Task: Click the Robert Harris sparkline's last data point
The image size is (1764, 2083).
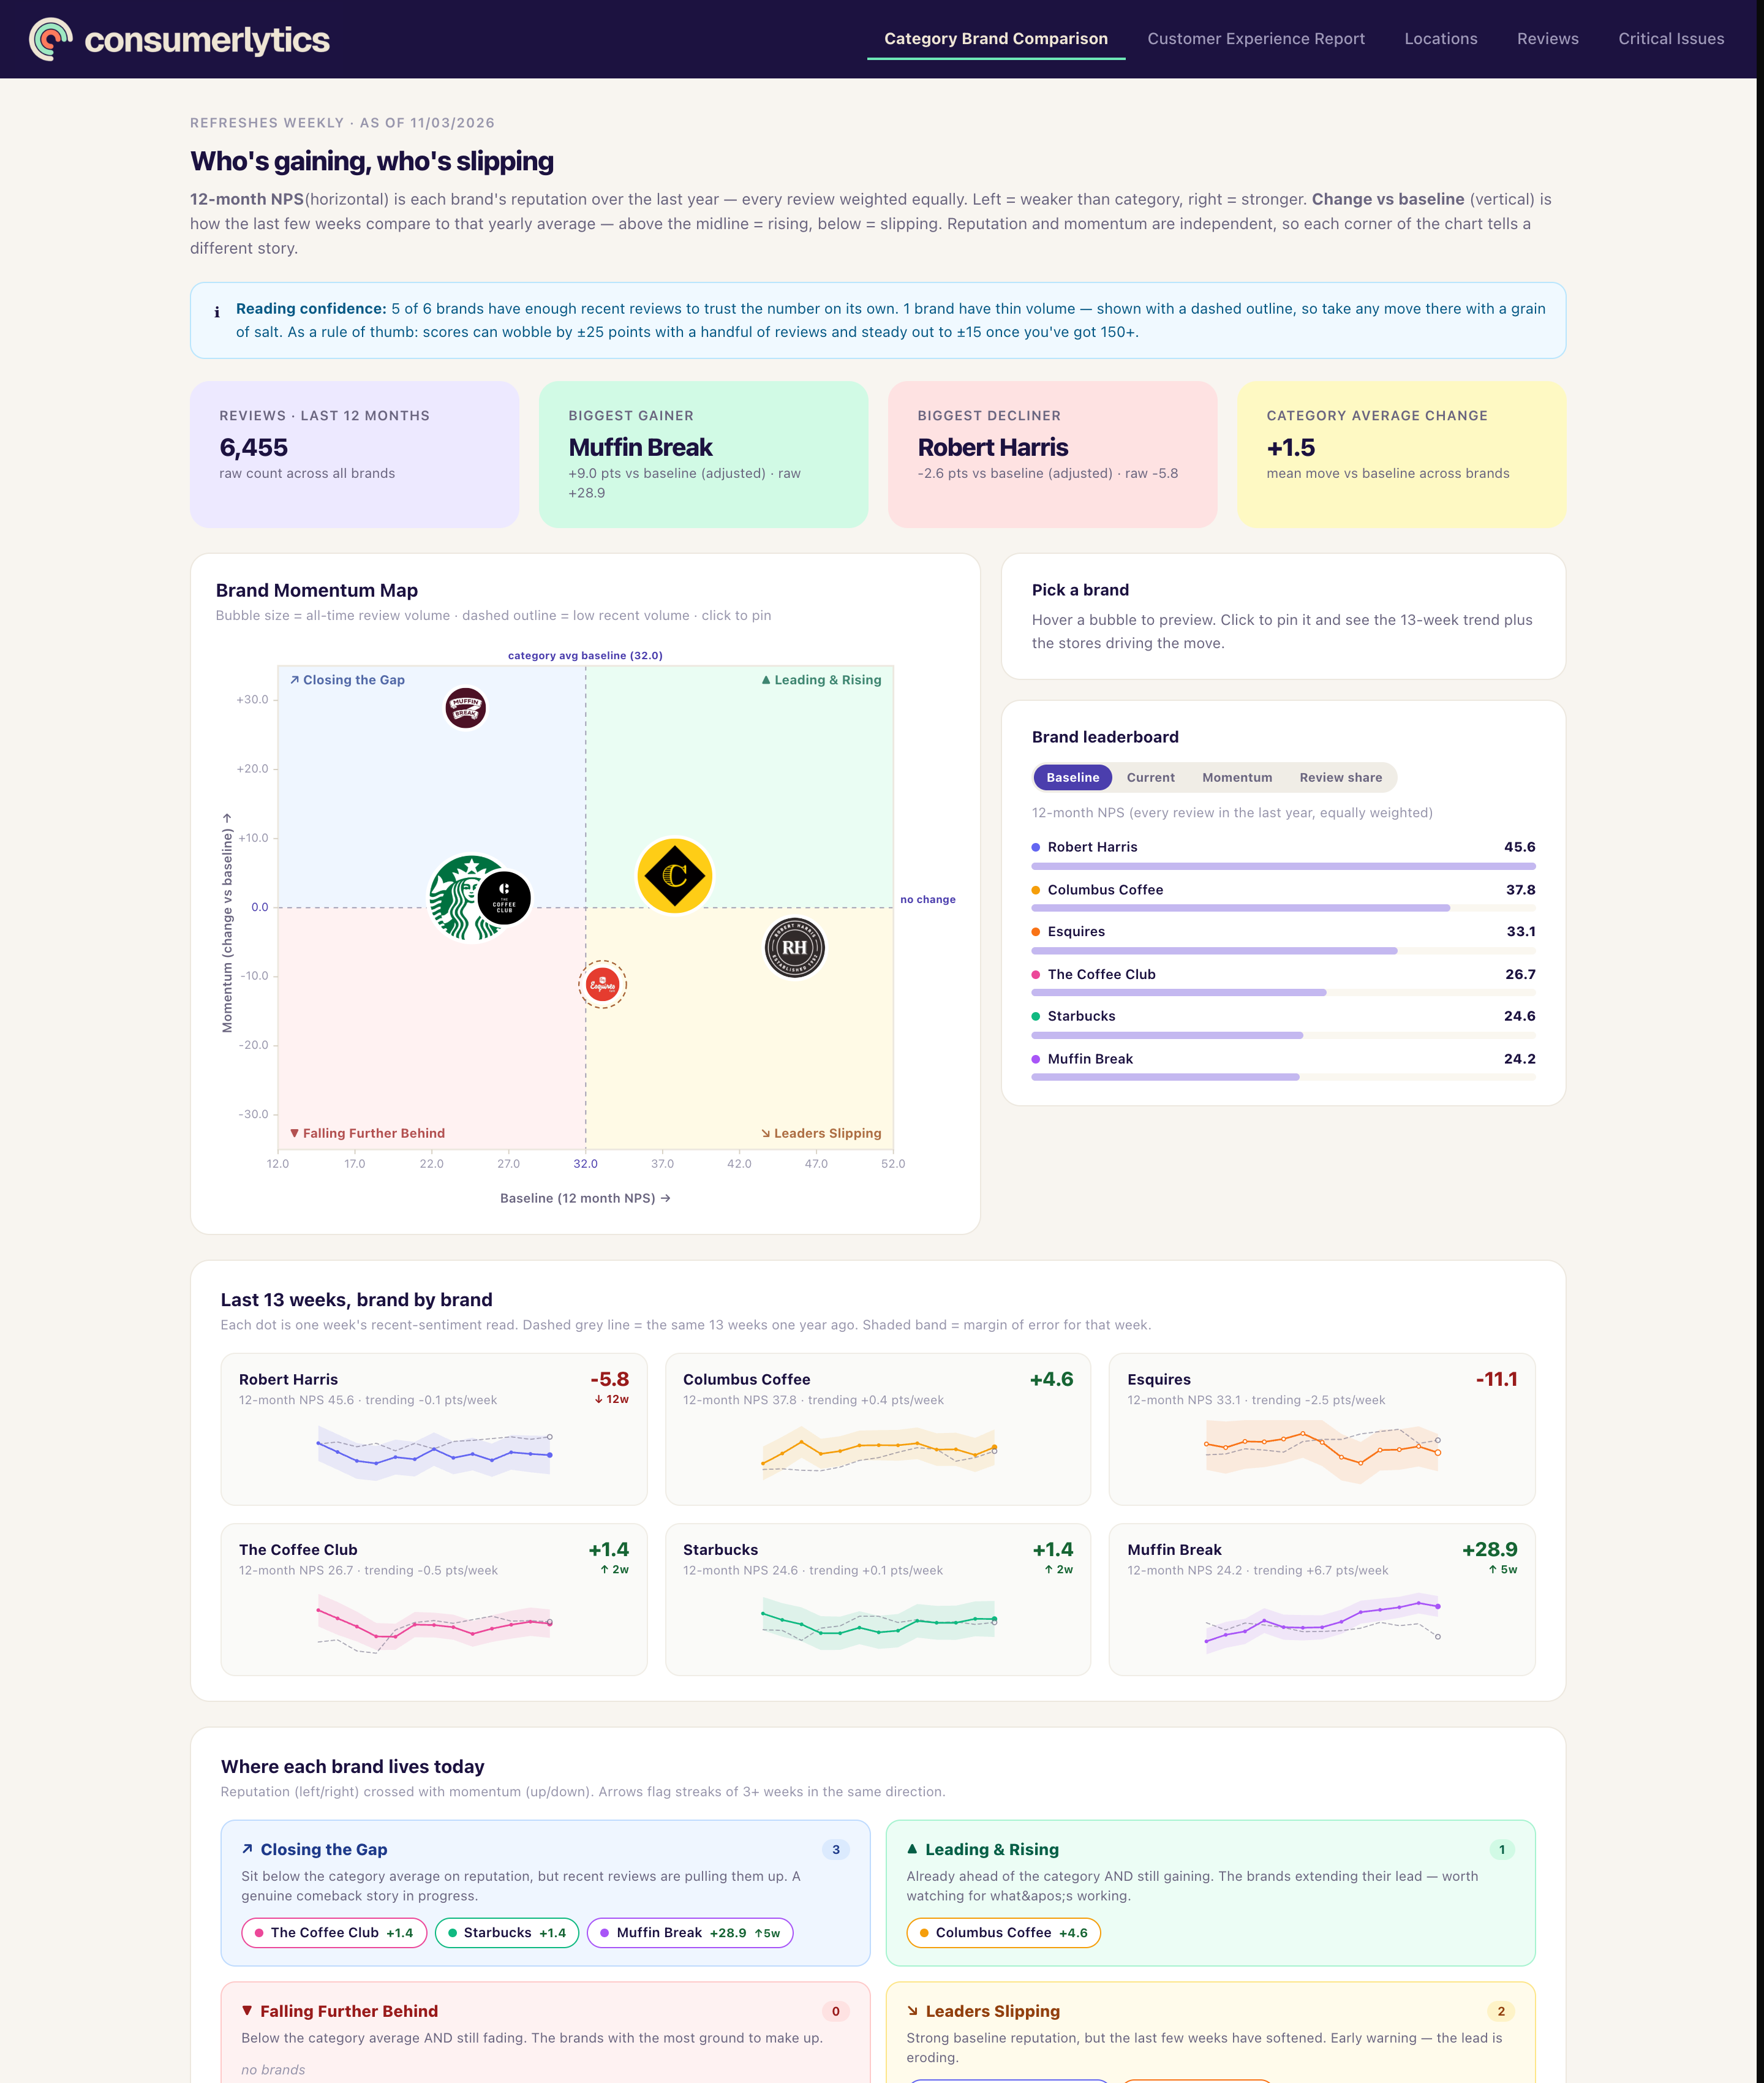Action: click(x=549, y=1455)
